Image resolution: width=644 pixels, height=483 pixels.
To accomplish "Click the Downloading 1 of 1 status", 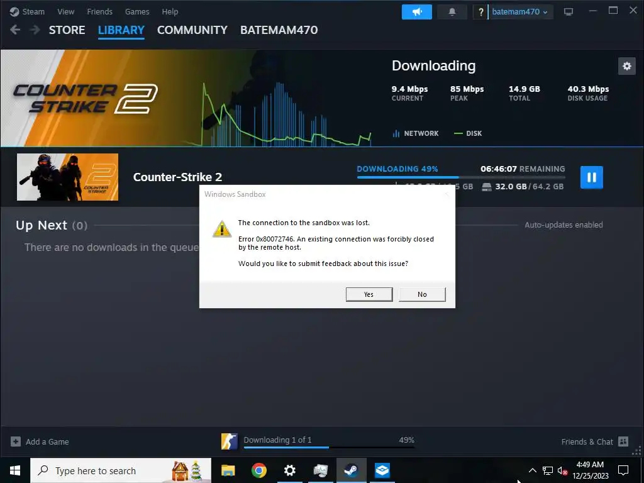I will pos(277,440).
